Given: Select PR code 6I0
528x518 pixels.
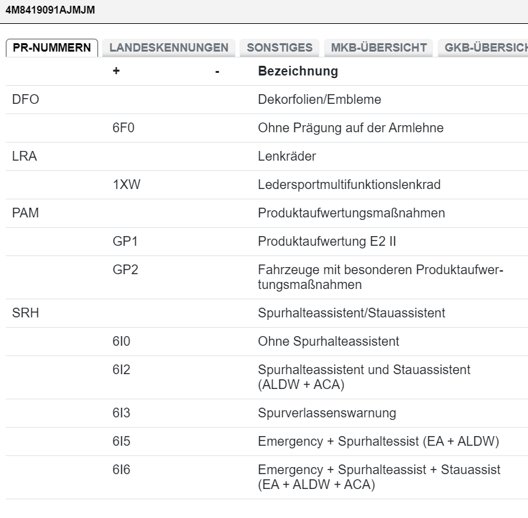Looking at the screenshot, I should [121, 342].
